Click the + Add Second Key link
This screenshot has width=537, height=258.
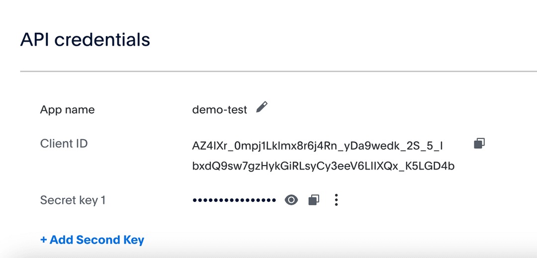coord(92,240)
